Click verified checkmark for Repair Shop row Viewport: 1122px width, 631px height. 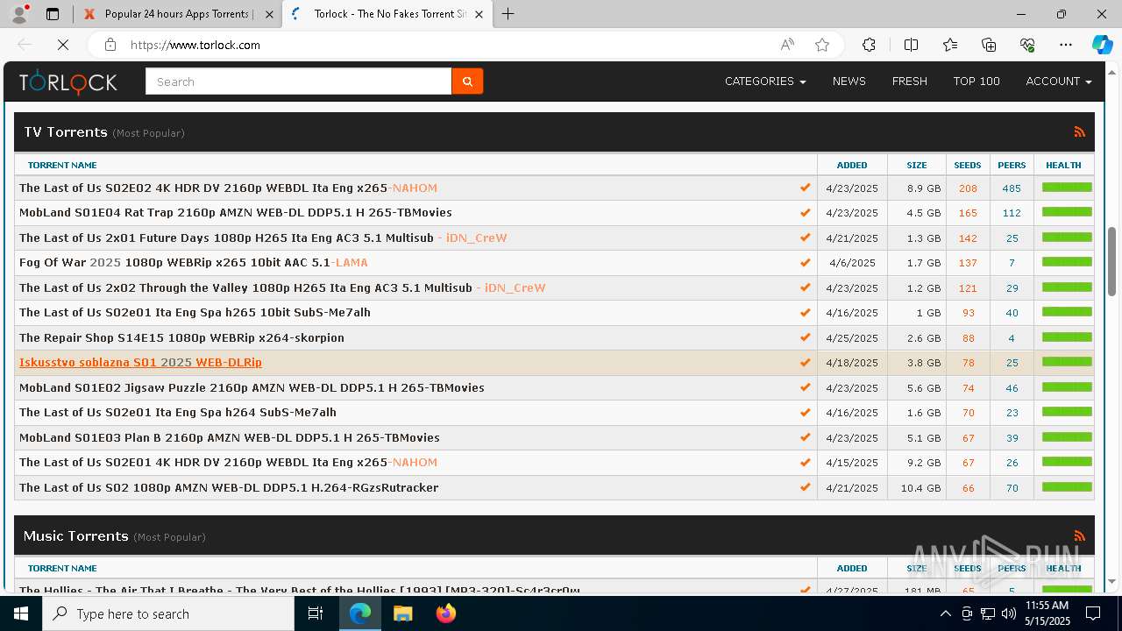click(805, 337)
